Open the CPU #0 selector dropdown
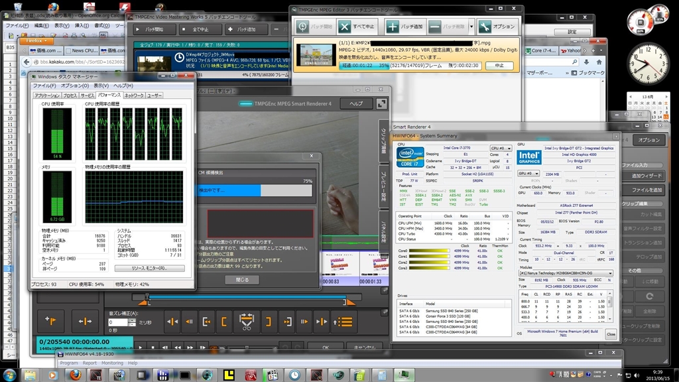The image size is (679, 382). pos(501,149)
